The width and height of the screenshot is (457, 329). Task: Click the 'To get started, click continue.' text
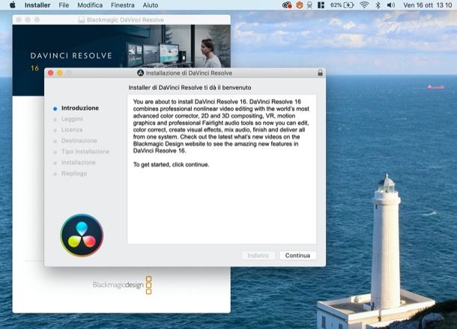(x=171, y=165)
